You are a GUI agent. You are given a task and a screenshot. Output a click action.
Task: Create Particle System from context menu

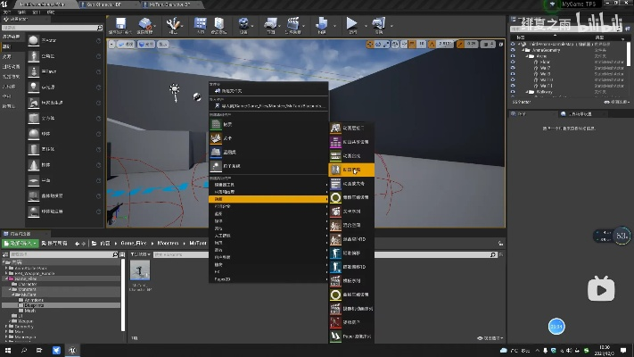[268, 166]
